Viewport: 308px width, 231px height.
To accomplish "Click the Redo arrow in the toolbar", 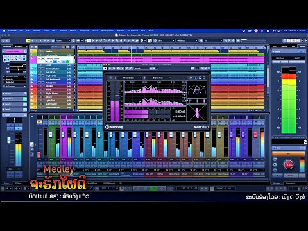I will [x=8, y=40].
